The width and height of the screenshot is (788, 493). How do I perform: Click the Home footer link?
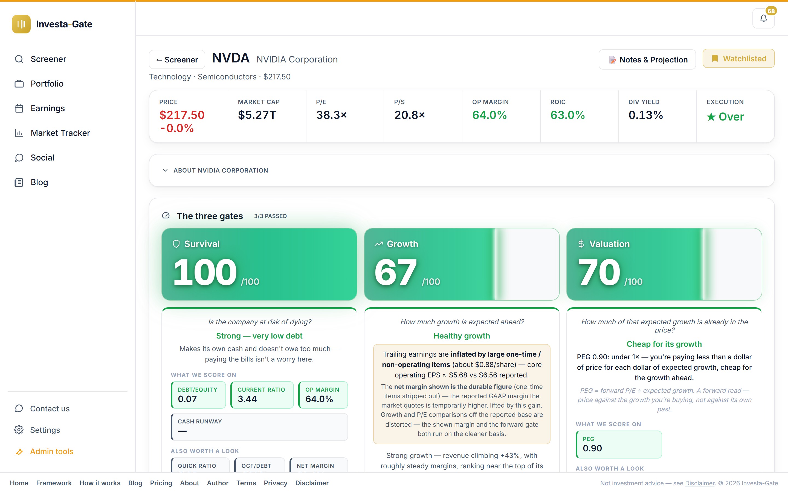pos(19,483)
